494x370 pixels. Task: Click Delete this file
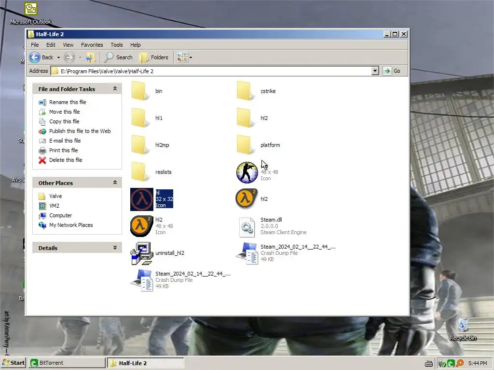tap(66, 160)
